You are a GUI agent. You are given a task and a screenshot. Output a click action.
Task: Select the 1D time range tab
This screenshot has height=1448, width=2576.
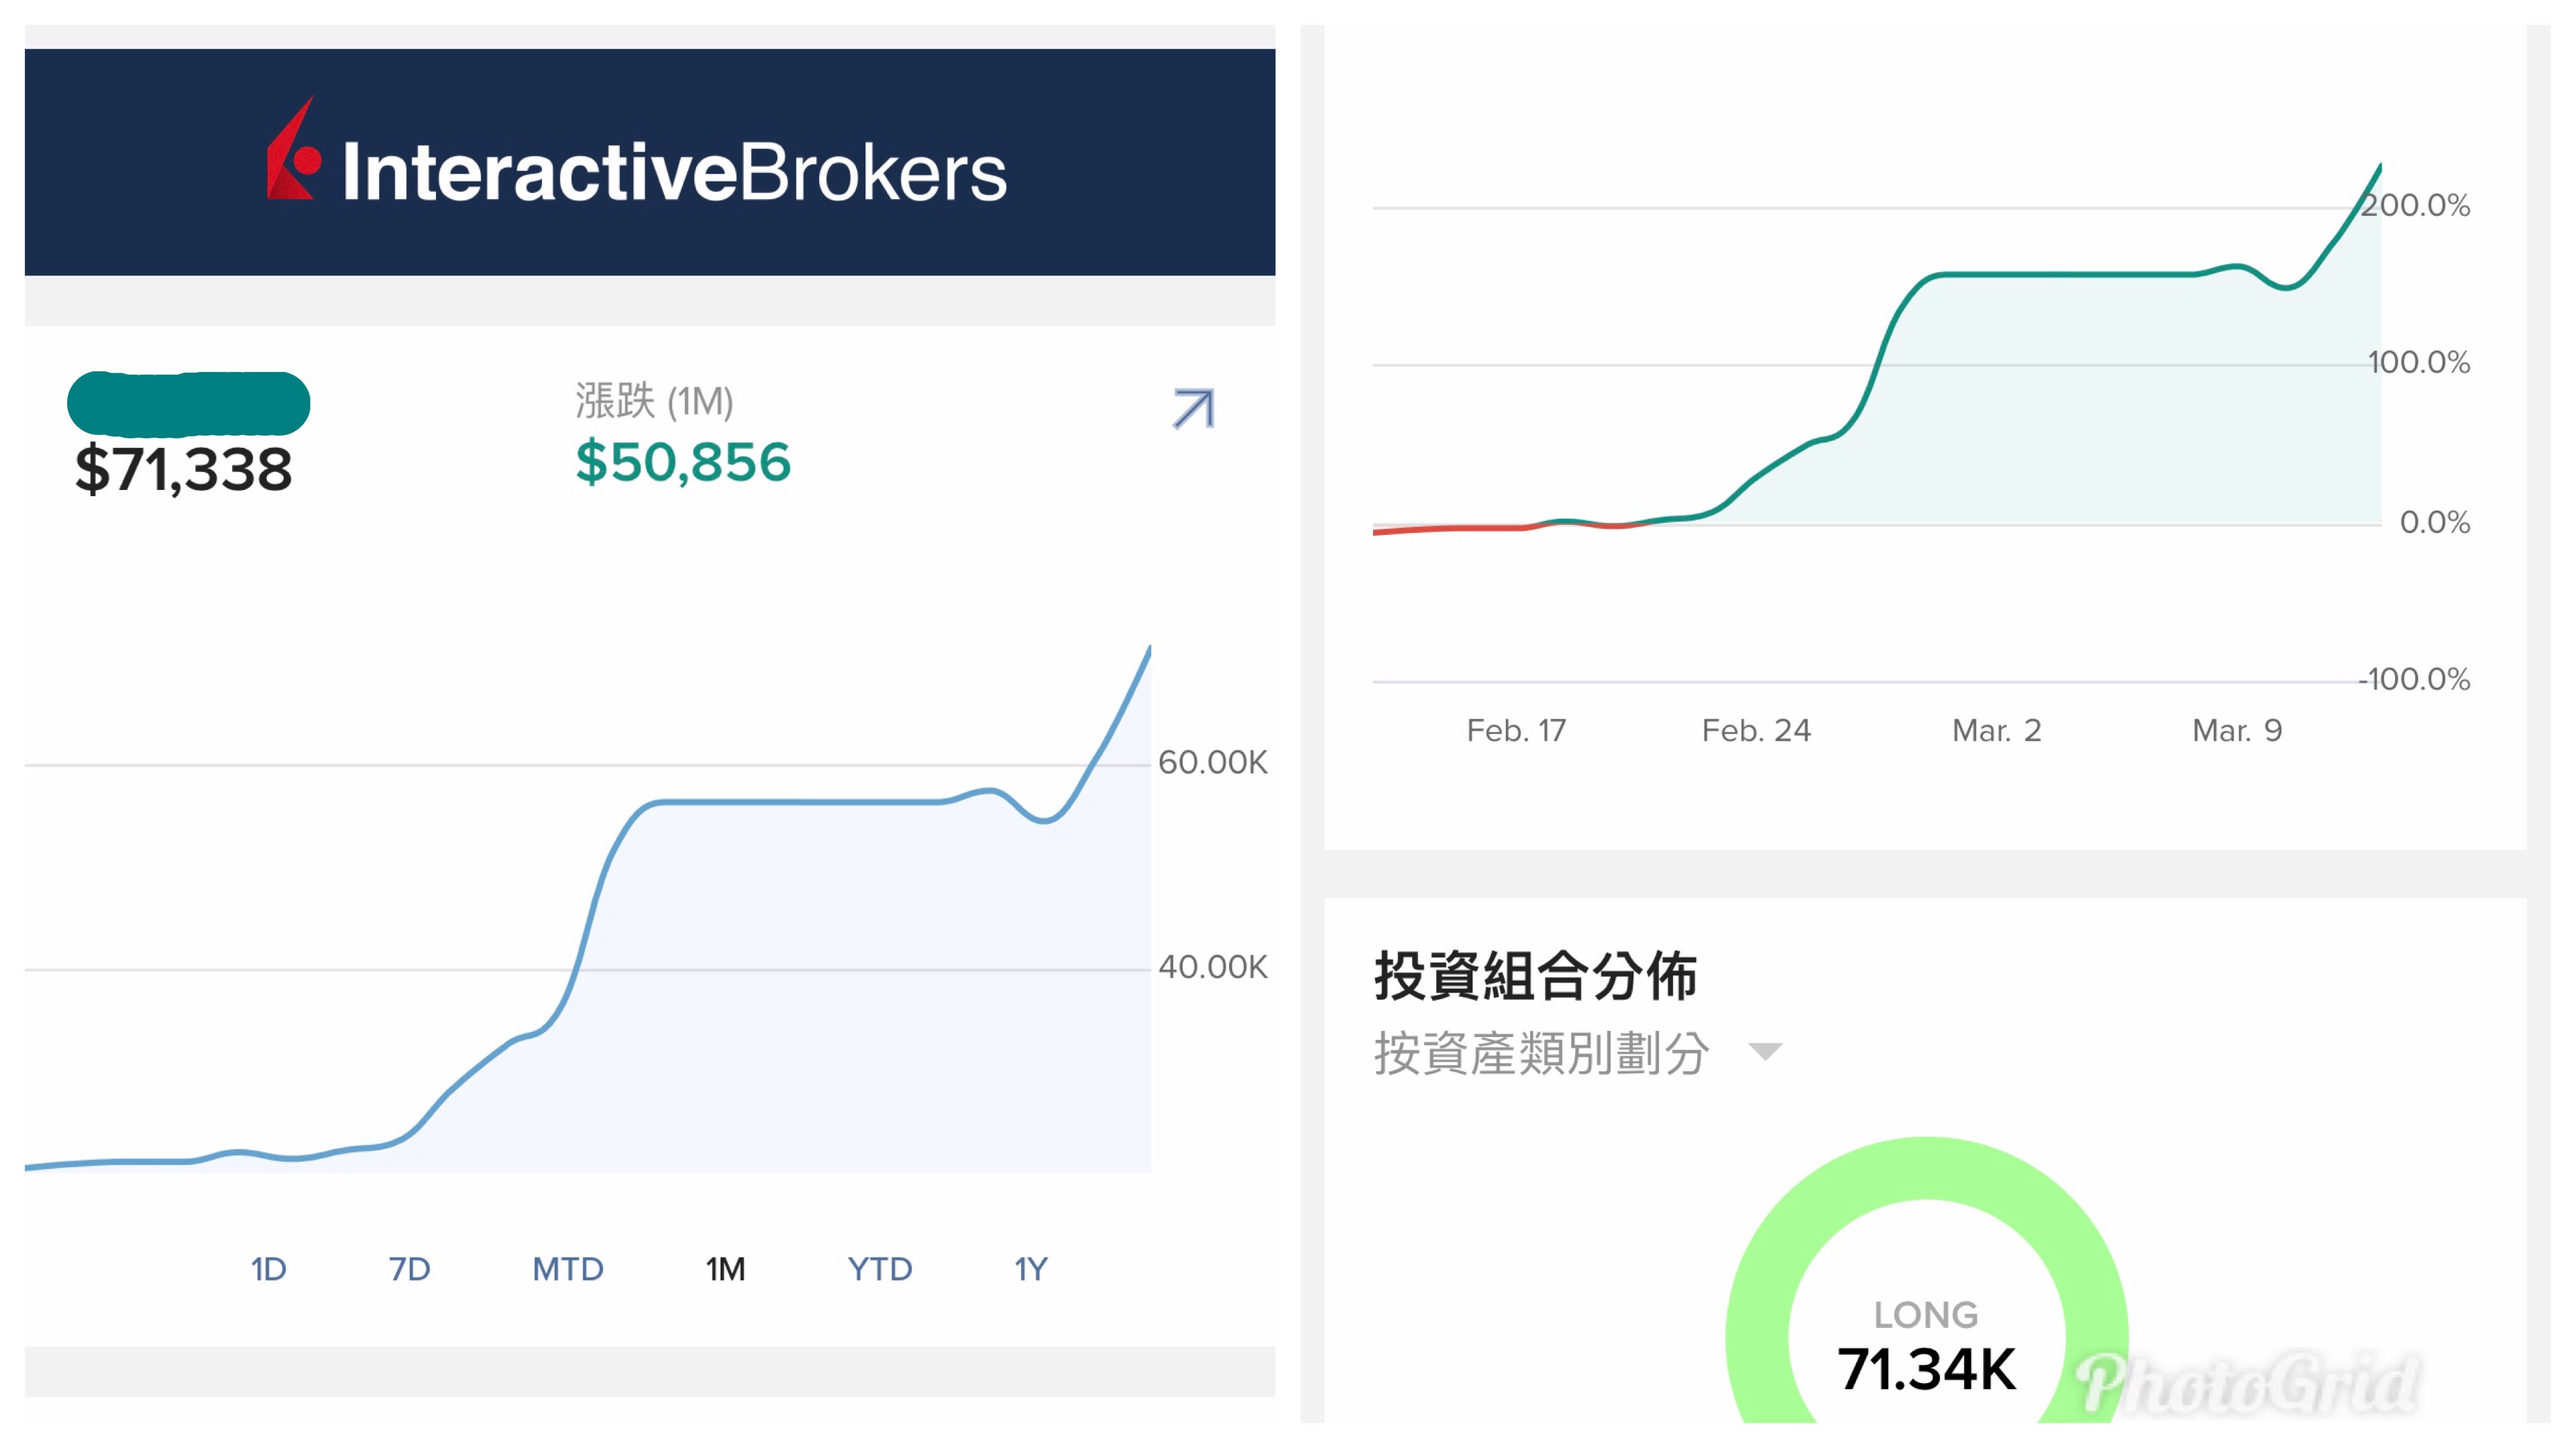point(268,1268)
